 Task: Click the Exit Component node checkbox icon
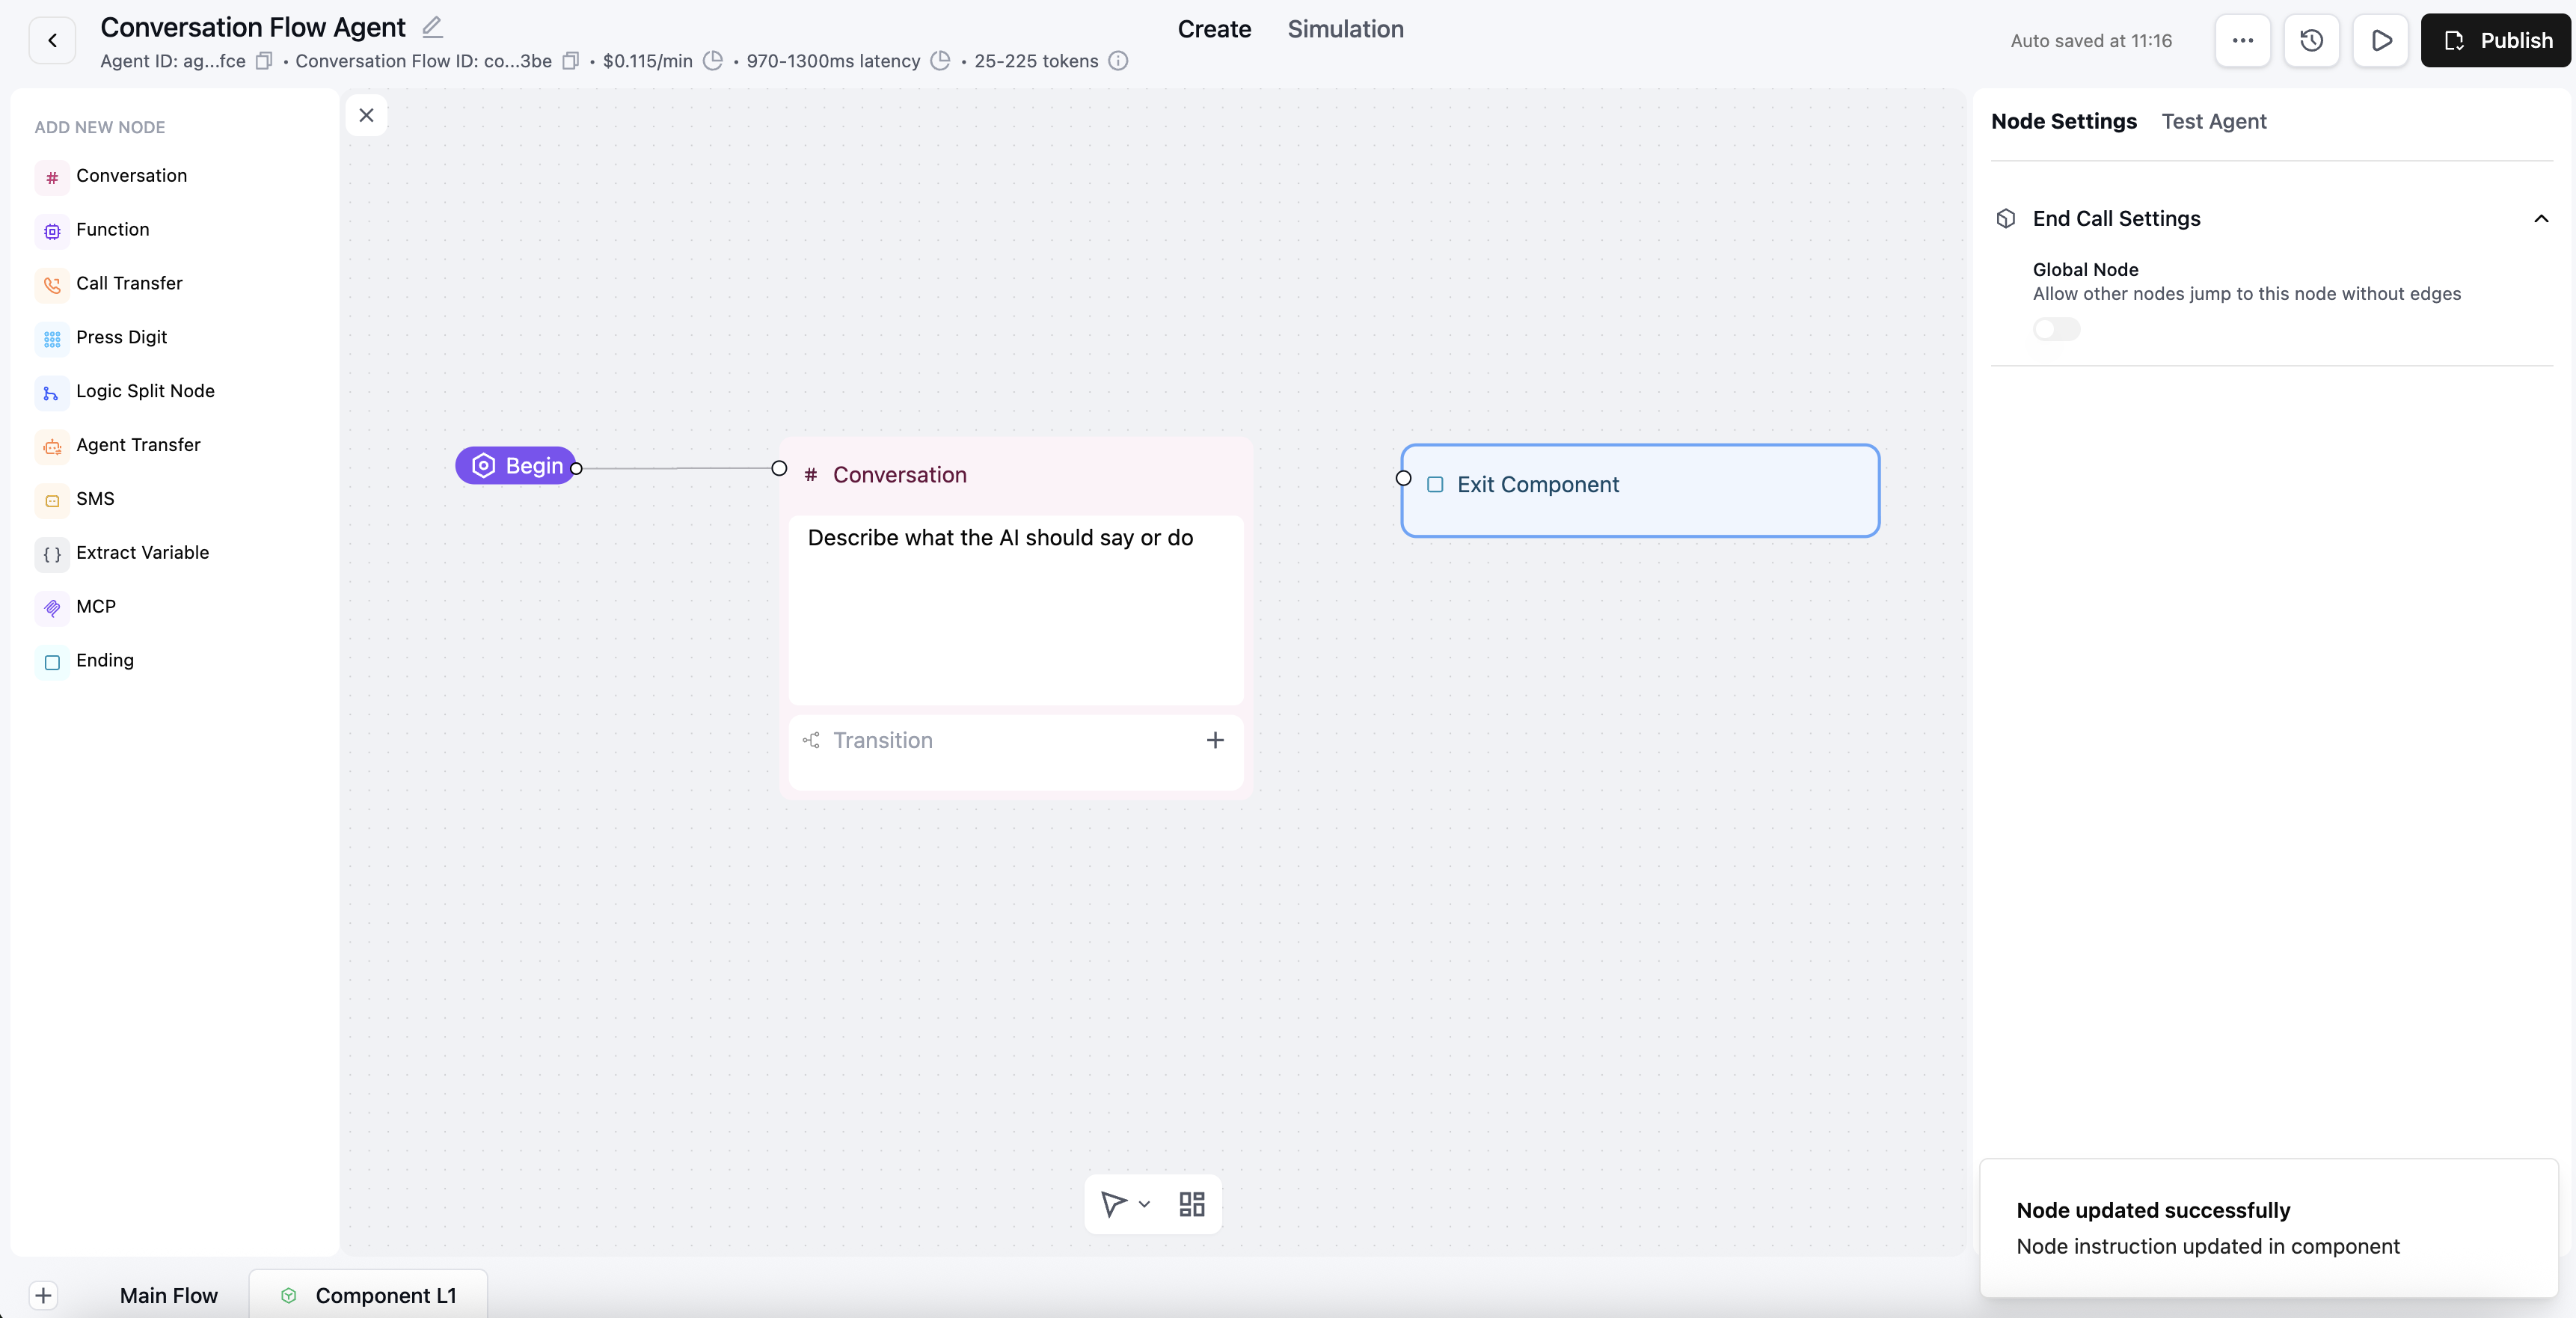[x=1435, y=485]
